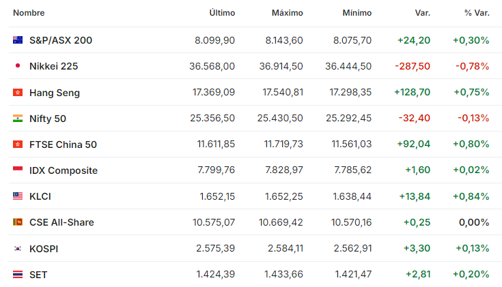Select the KOSPI index name
The image size is (502, 287).
(x=44, y=249)
